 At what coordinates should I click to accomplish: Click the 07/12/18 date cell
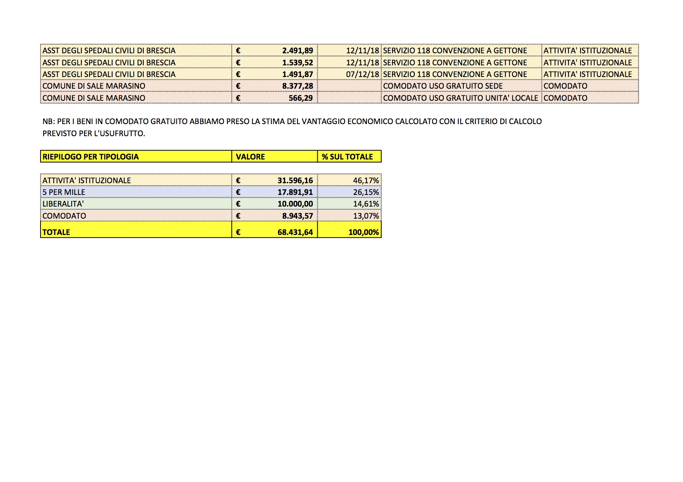click(362, 74)
